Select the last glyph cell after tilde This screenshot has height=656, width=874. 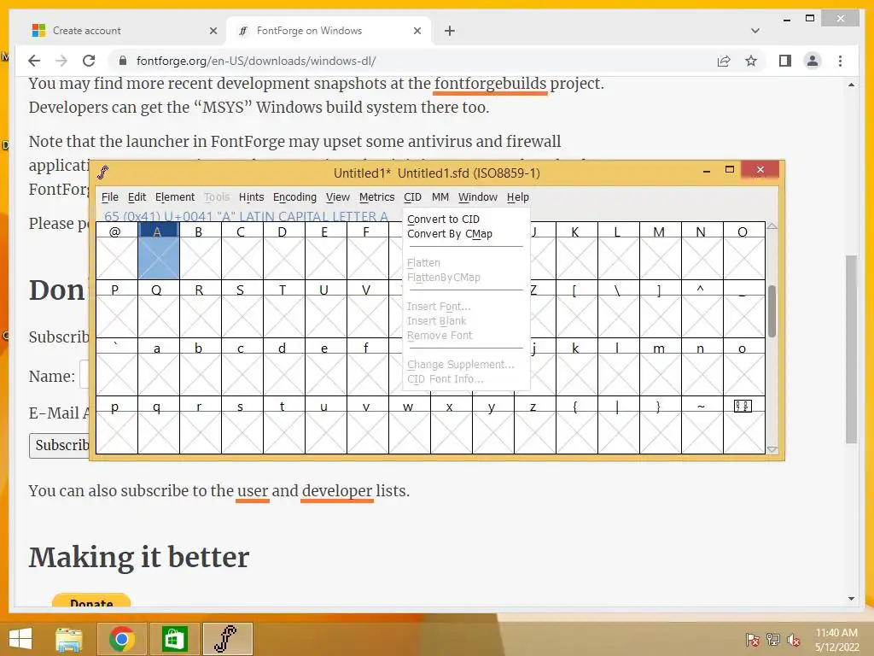(x=743, y=425)
